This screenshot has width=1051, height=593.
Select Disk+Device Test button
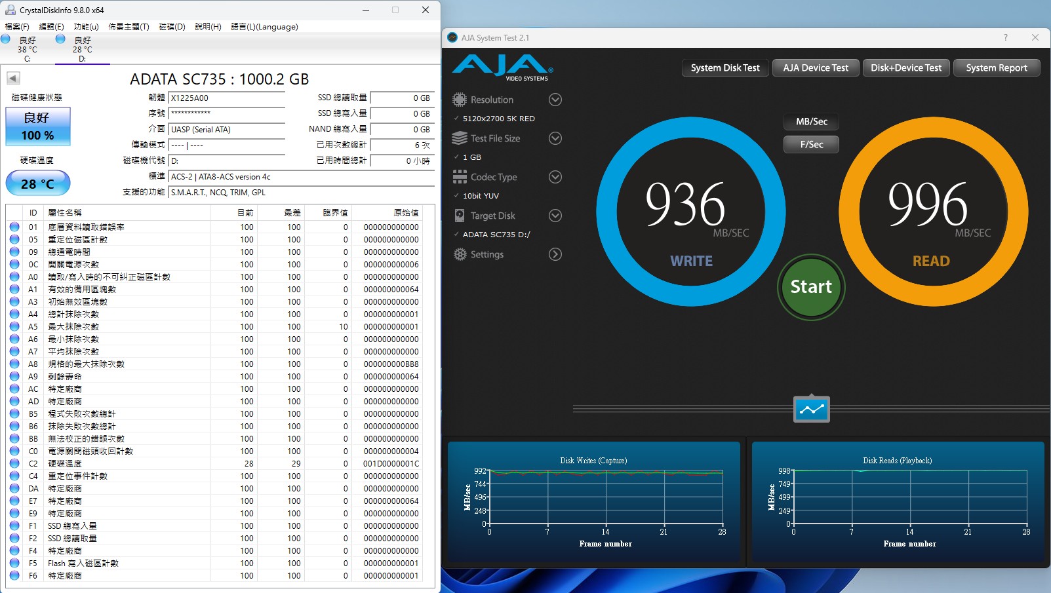[906, 67]
